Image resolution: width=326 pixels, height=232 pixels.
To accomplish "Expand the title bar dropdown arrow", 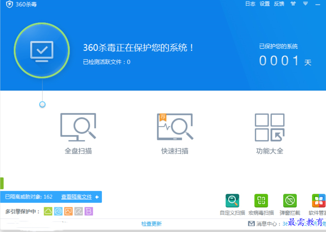I will tap(305, 3).
